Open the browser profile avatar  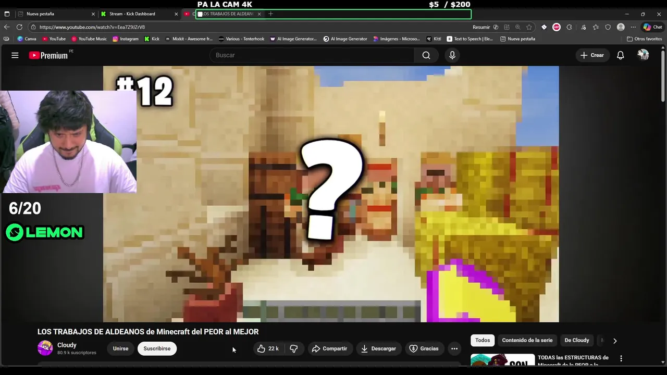pyautogui.click(x=621, y=27)
